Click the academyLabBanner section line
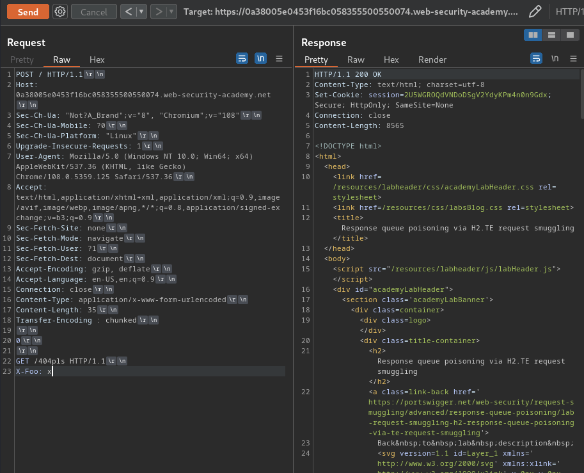The height and width of the screenshot is (473, 584). click(x=418, y=300)
